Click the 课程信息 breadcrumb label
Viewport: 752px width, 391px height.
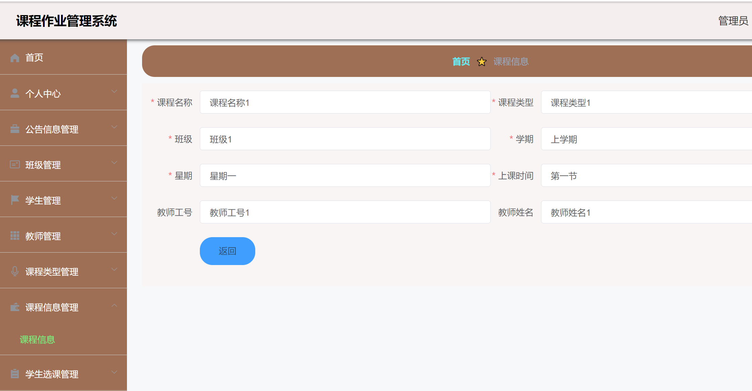511,61
